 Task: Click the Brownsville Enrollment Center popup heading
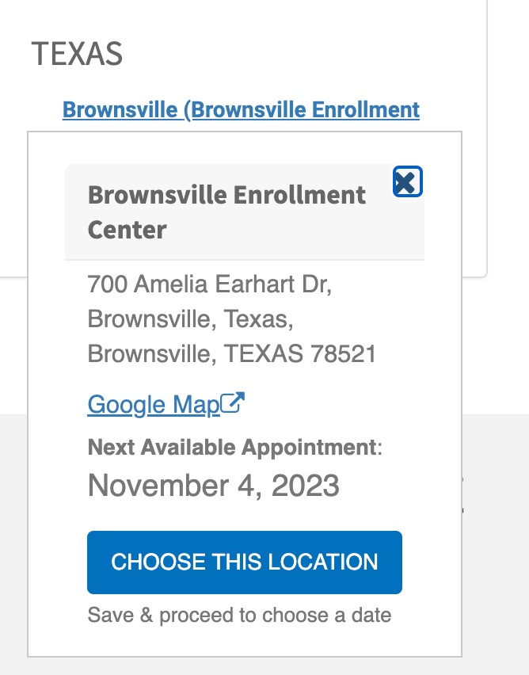tap(226, 212)
